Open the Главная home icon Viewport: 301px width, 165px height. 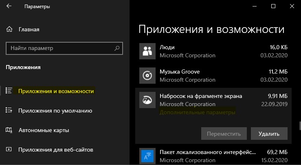[9, 29]
